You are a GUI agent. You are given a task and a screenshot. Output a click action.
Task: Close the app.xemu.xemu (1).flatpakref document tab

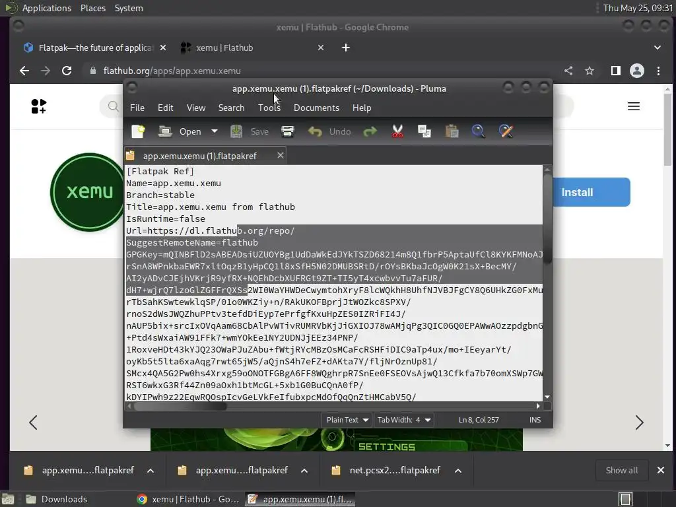click(x=280, y=155)
